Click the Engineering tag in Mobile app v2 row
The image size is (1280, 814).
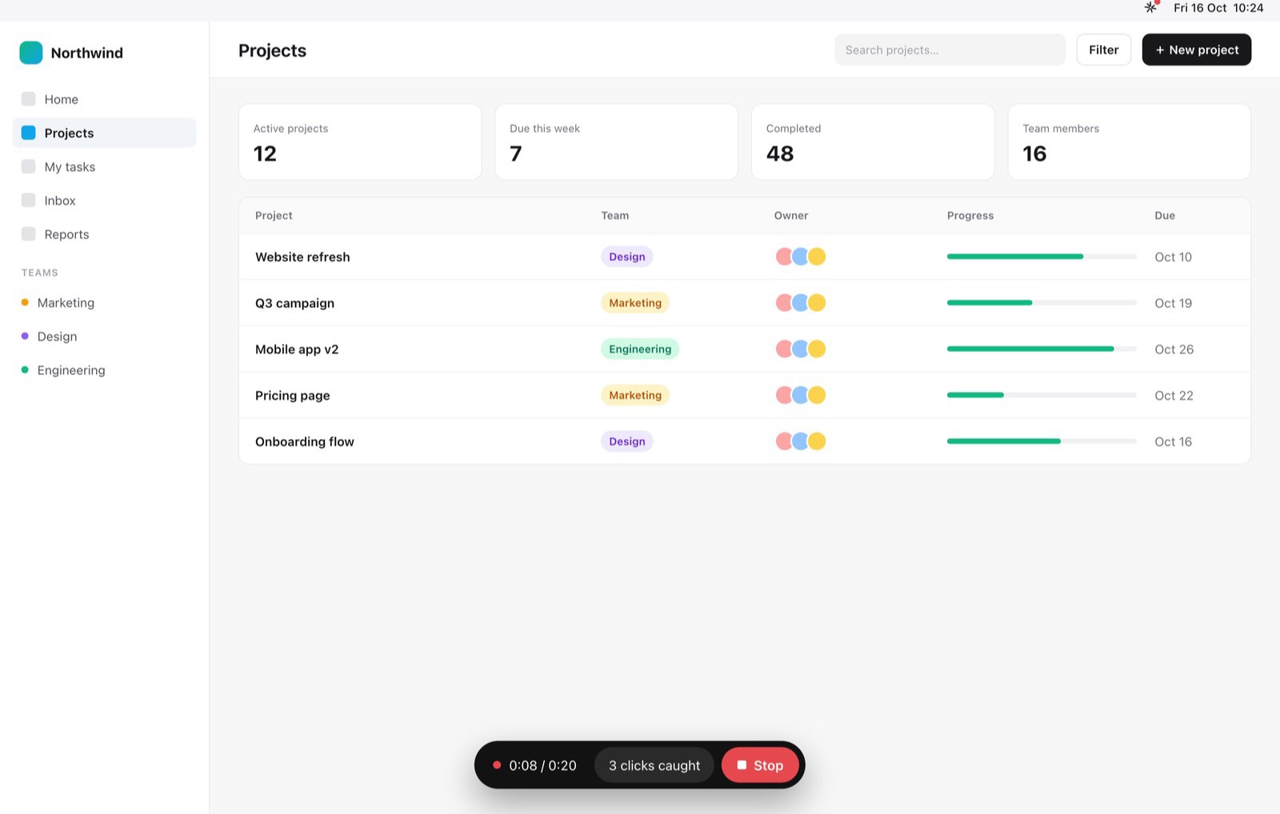(640, 349)
